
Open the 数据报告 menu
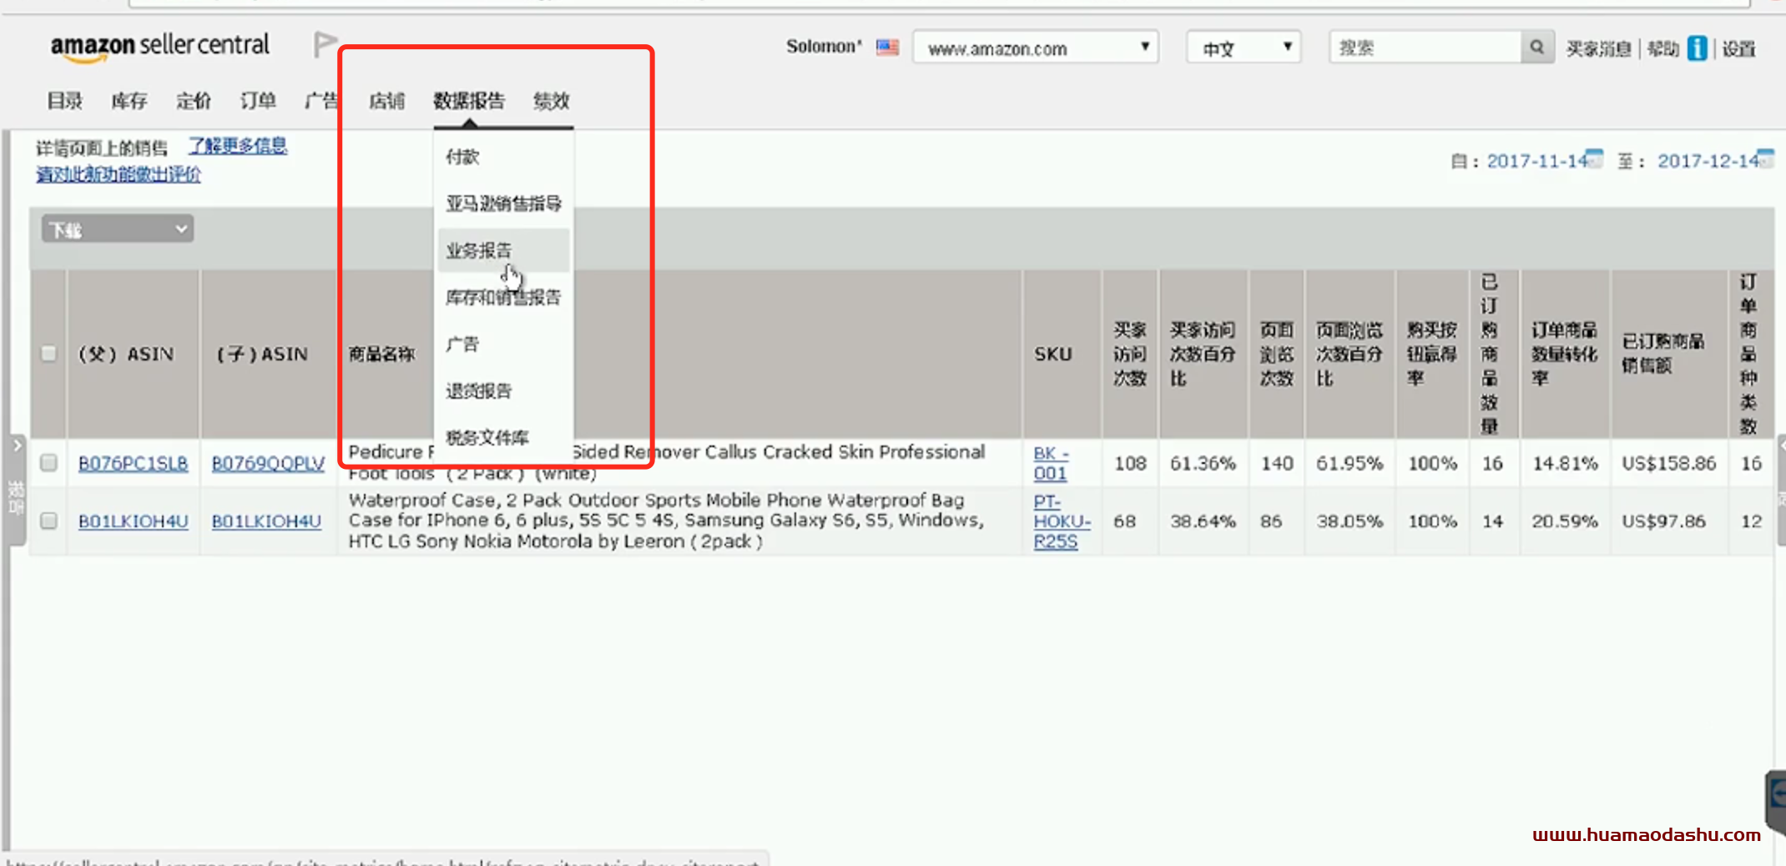(x=469, y=101)
